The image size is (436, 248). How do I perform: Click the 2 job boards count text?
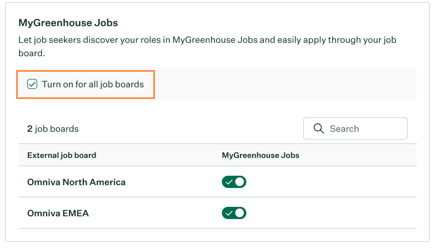click(53, 129)
